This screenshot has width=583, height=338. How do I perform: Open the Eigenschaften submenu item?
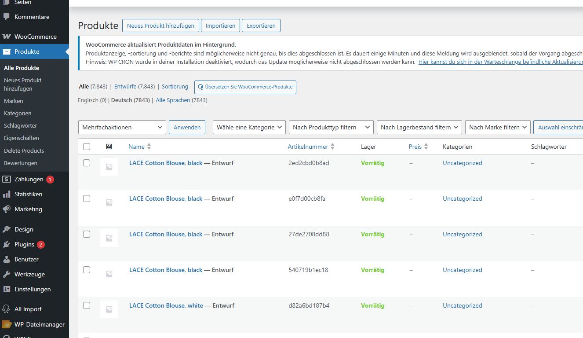[22, 138]
